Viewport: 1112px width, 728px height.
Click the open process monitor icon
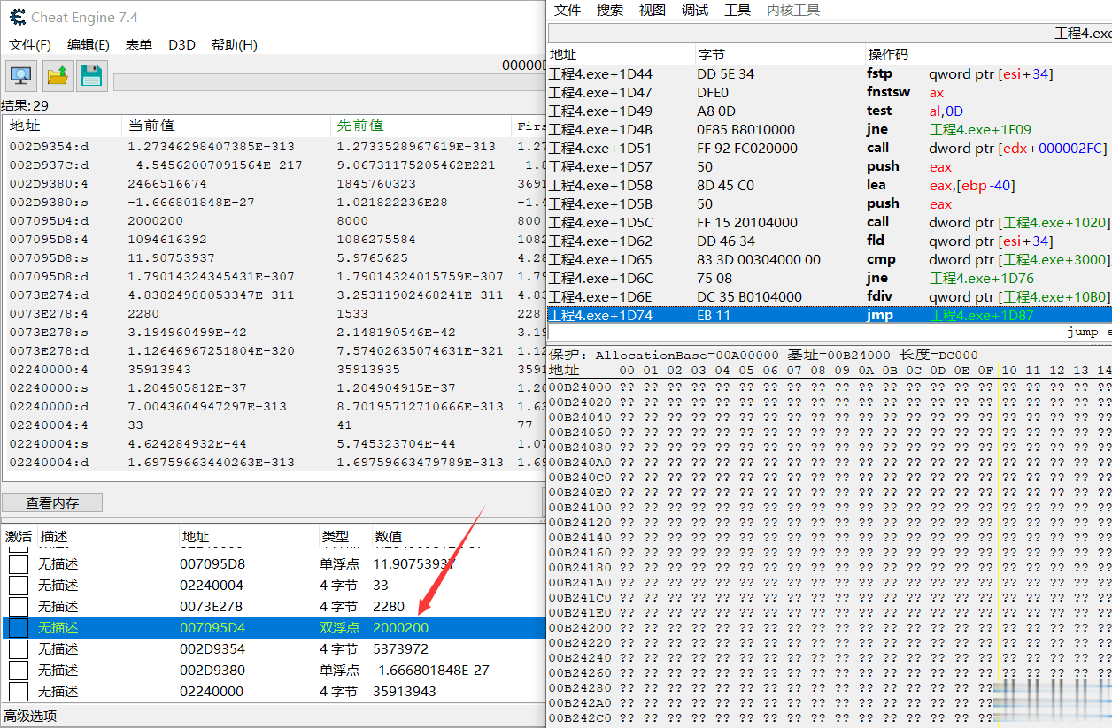point(21,76)
